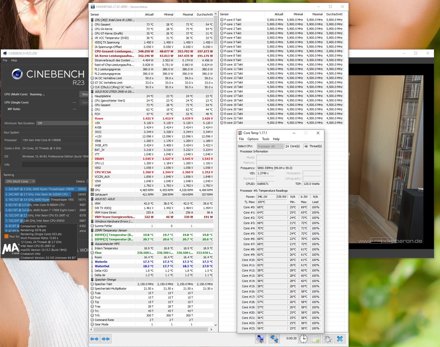This screenshot has height=347, width=440.
Task: Open the Options menu in Core Temp
Action: 253,139
